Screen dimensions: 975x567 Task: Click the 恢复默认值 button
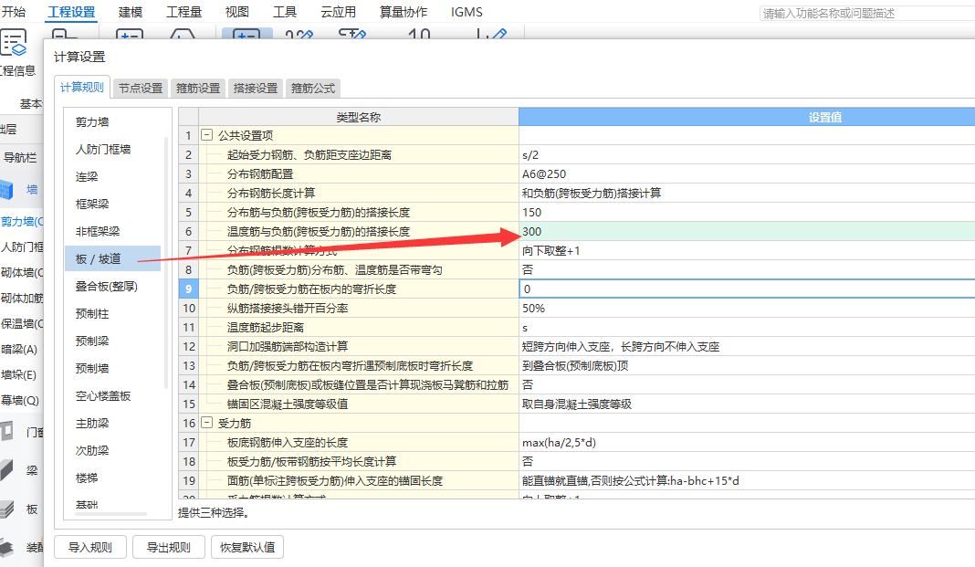coord(247,548)
